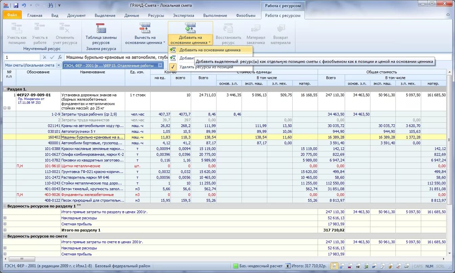Switch to the Главная ribbon tab
The image size is (455, 273).
coord(35,16)
